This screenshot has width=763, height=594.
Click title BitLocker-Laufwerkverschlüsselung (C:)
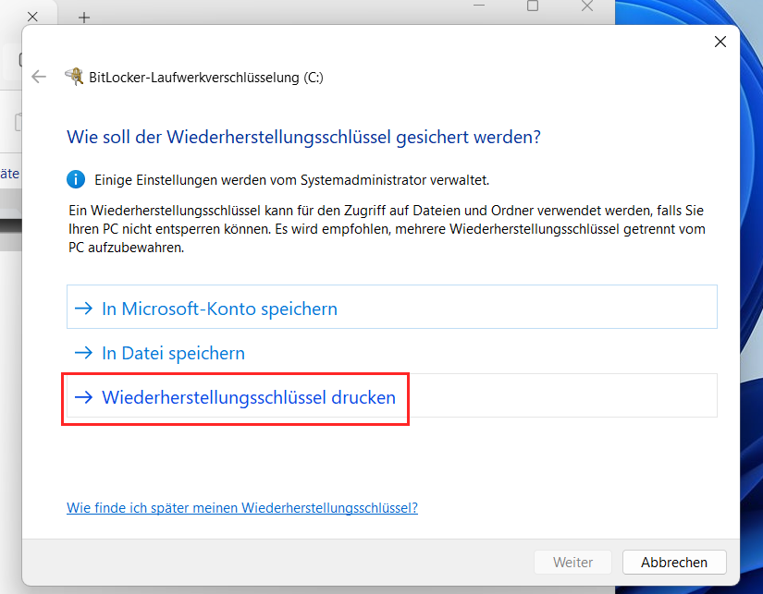pyautogui.click(x=206, y=78)
